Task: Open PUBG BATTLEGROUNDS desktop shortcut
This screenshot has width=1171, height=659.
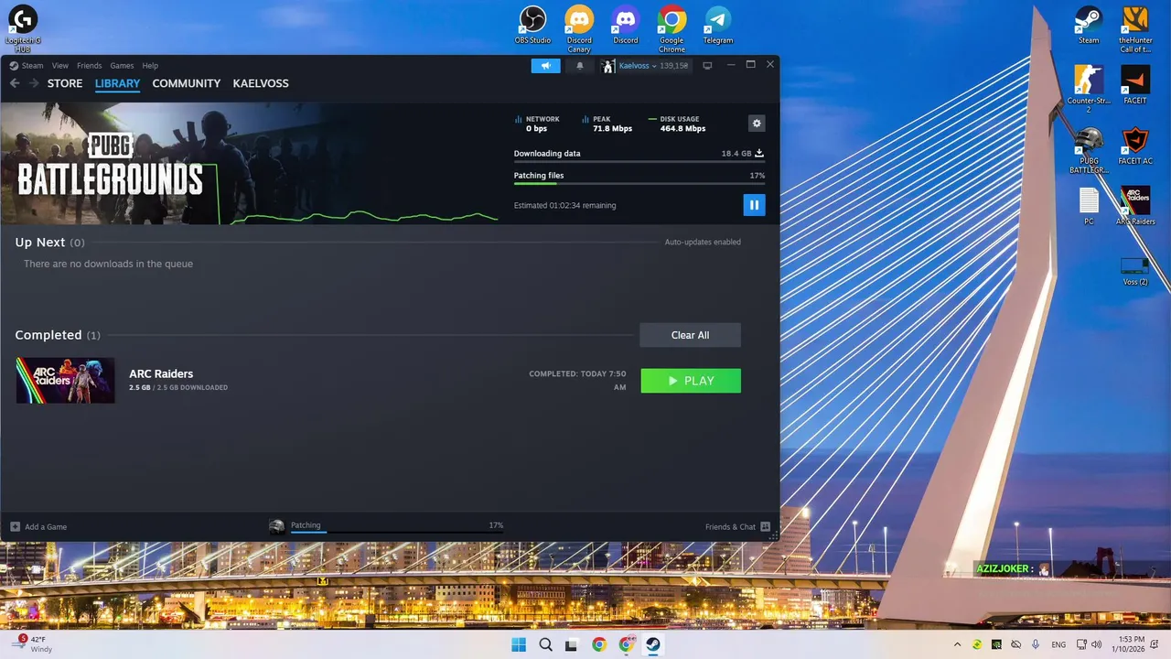Action: pyautogui.click(x=1089, y=150)
